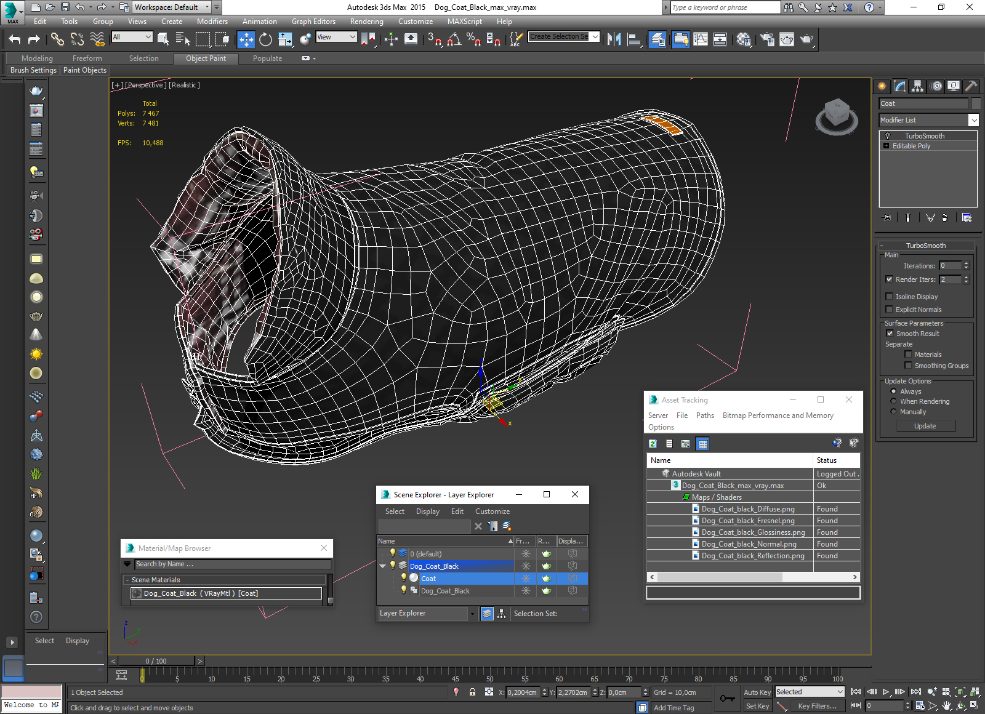Open the reference coordinate View dropdown
The image size is (985, 714).
[336, 37]
